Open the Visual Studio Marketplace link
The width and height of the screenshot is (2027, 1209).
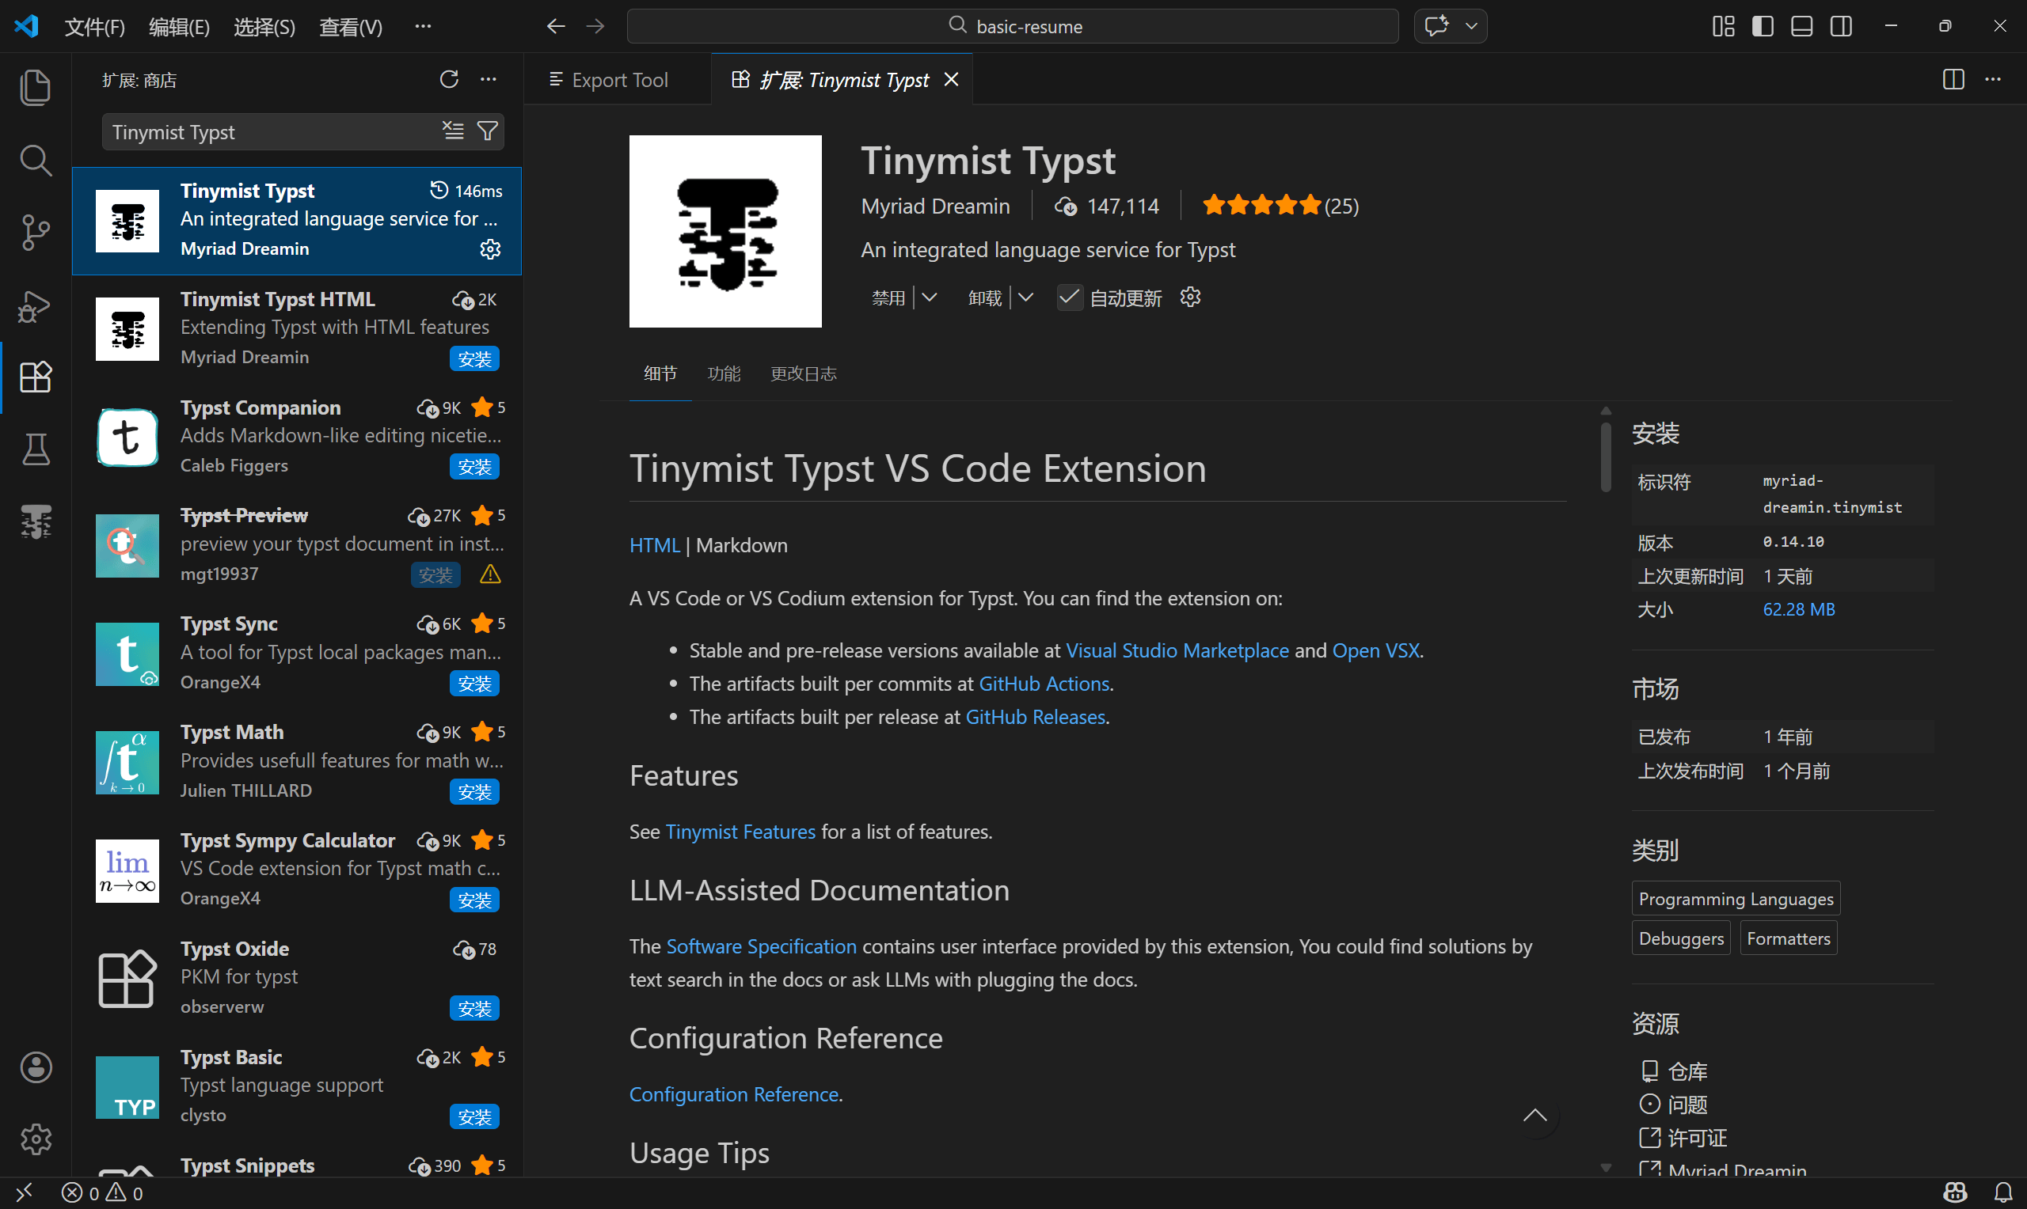coord(1177,650)
